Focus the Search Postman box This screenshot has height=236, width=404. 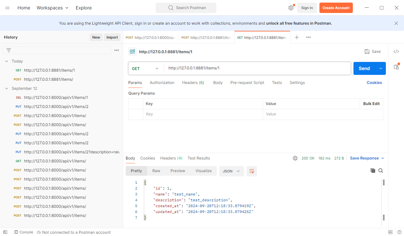click(x=186, y=8)
